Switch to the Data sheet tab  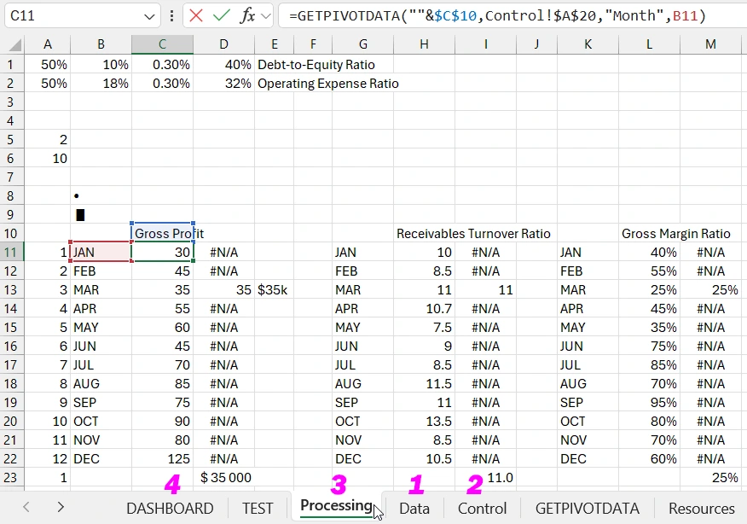414,508
